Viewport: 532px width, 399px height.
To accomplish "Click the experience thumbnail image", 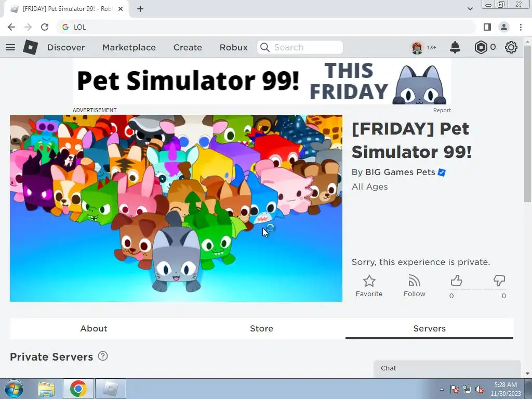I will (x=176, y=208).
